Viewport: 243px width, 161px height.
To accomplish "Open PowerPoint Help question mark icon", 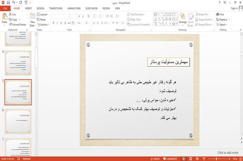I will 220,3.
